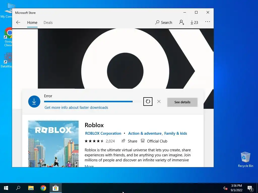Click the sign-in account icon
258x193 pixels.
coord(182,22)
